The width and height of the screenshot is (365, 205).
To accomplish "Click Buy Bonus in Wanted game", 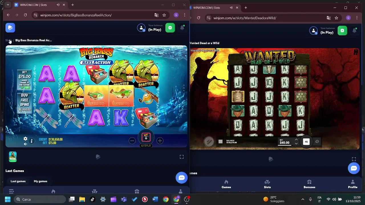I will click(209, 142).
